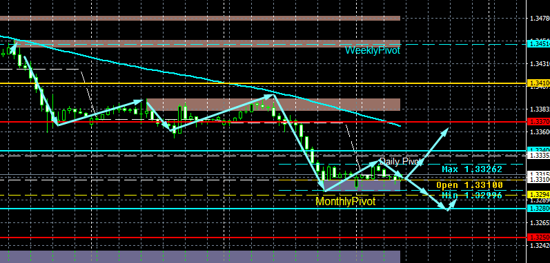550x263 pixels.
Task: Select the Min 1.32996 text
Action: 472,195
